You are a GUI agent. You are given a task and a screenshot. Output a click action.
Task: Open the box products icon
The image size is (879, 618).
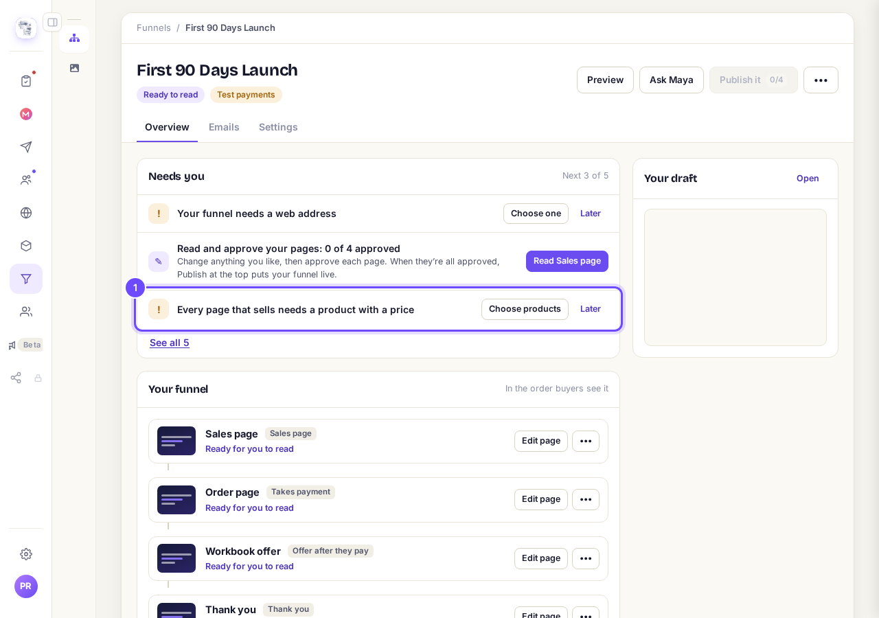26,246
